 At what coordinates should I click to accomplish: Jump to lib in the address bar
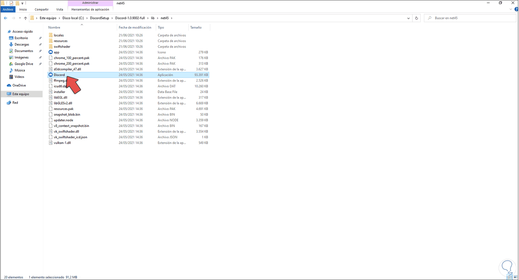point(153,18)
